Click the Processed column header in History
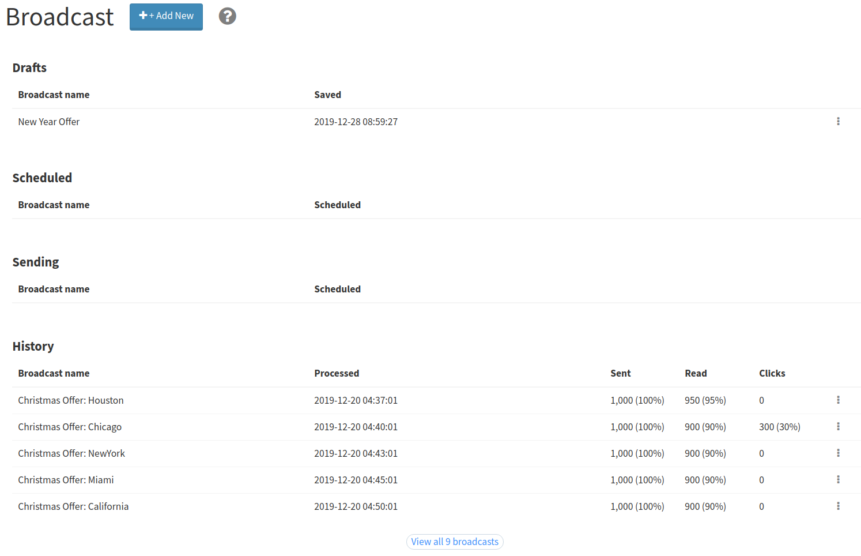Viewport: 861px width, 556px height. pyautogui.click(x=337, y=373)
